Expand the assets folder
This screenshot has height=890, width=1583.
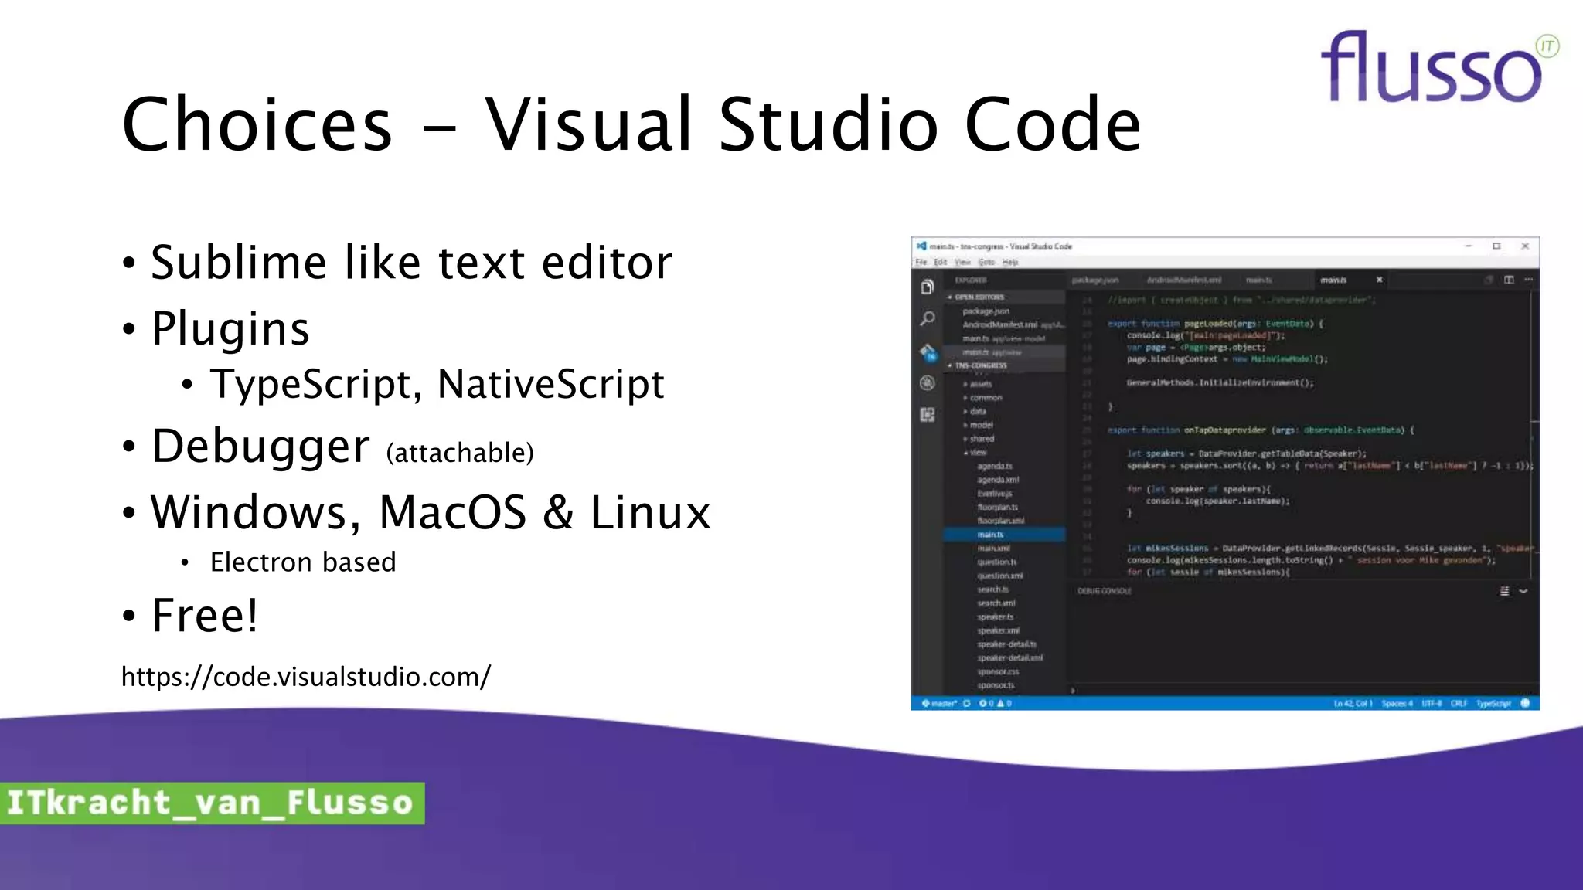[978, 384]
